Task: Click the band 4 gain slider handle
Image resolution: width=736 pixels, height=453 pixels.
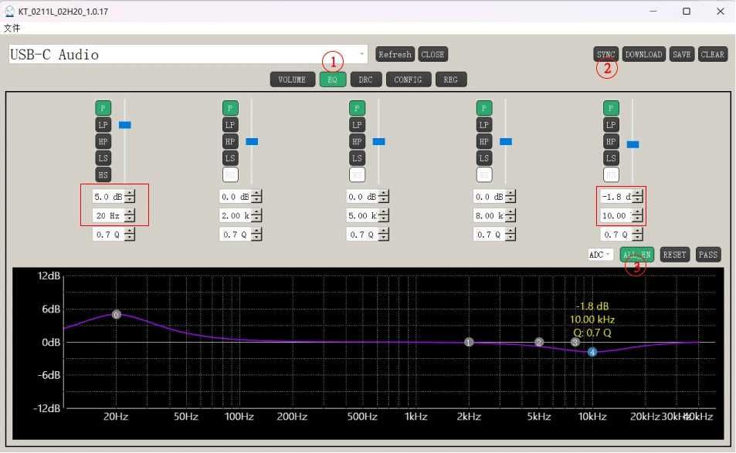Action: [506, 142]
